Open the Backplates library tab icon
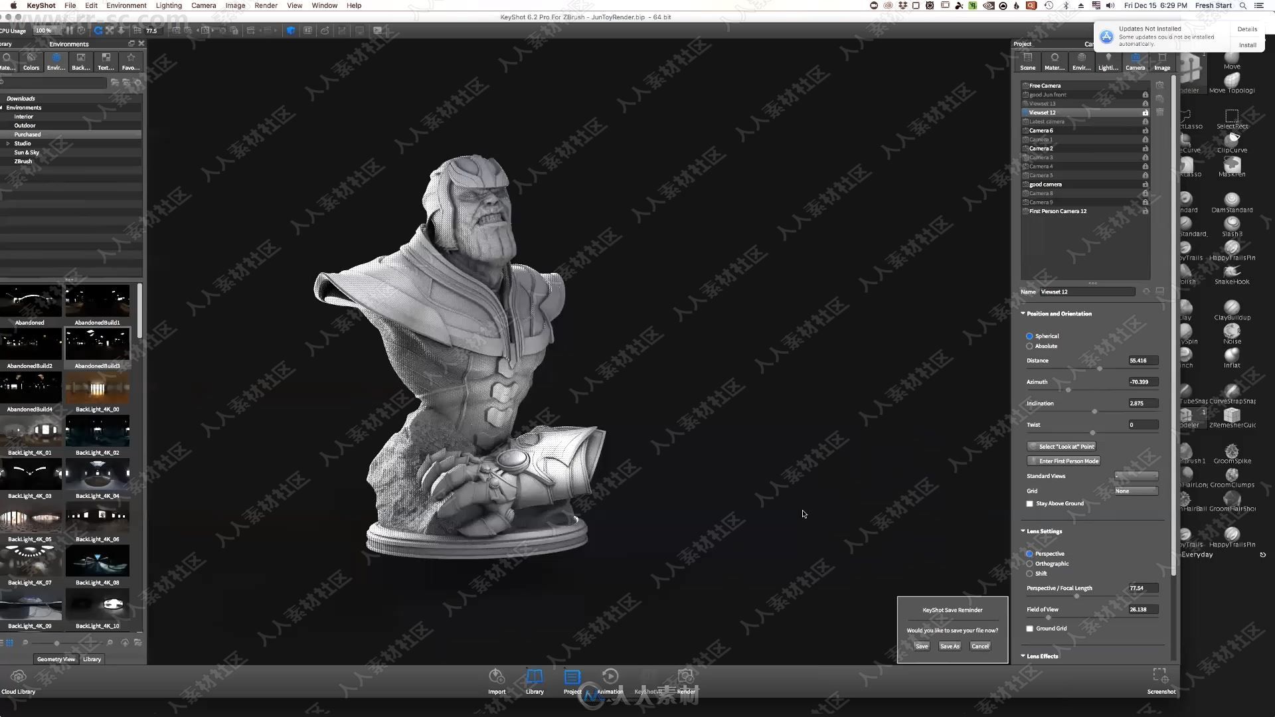Image resolution: width=1275 pixels, height=717 pixels. 81,62
